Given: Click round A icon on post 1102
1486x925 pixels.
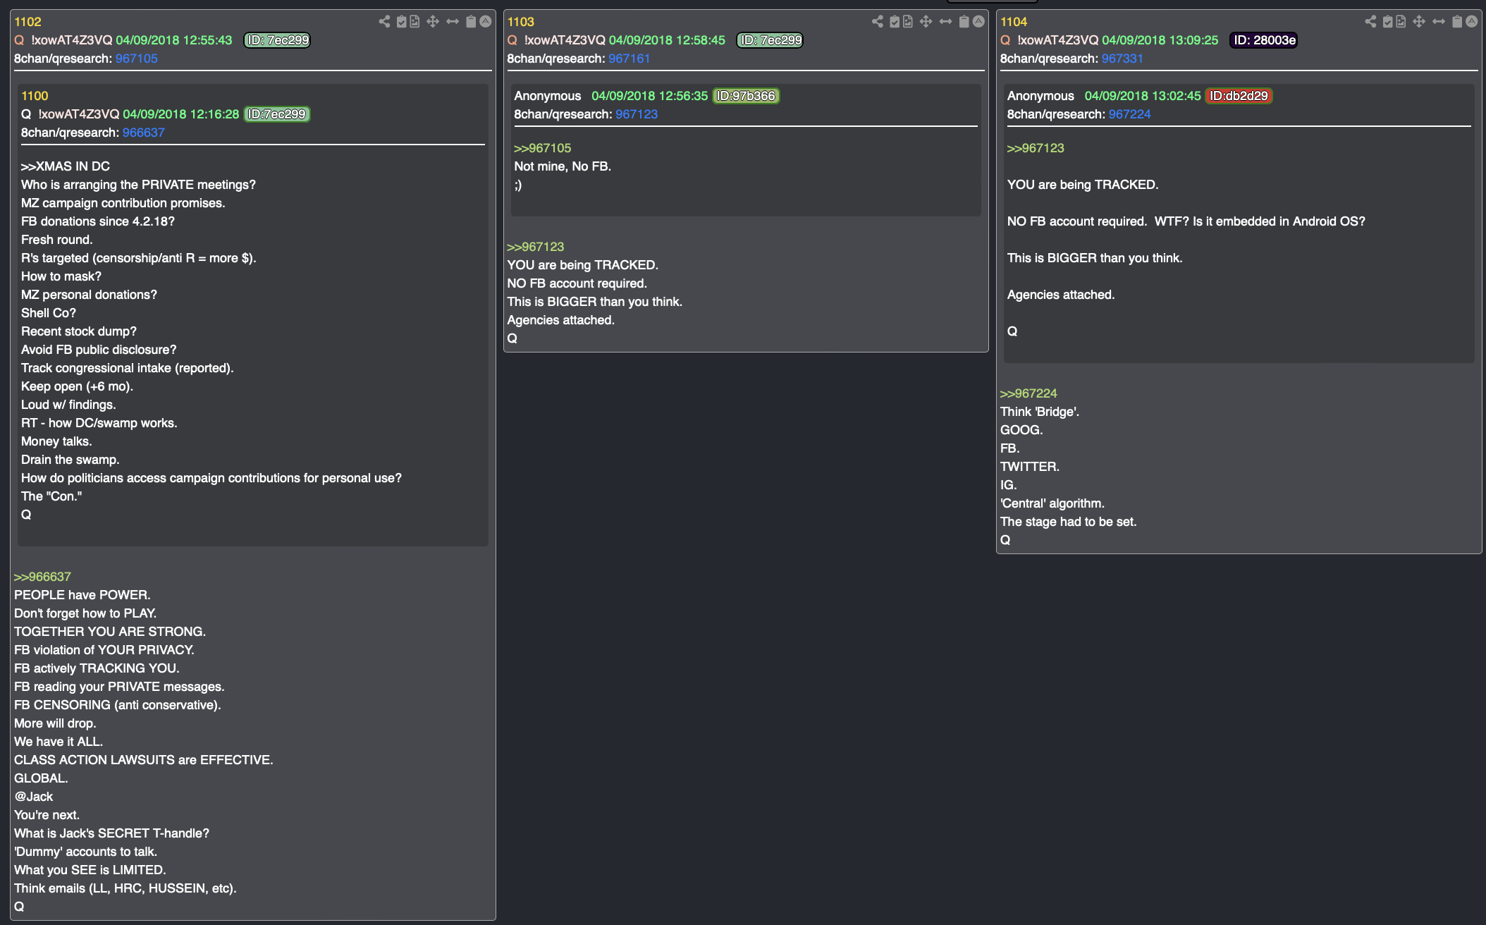Looking at the screenshot, I should coord(486,22).
